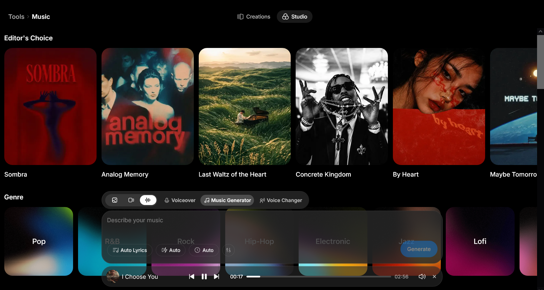The width and height of the screenshot is (544, 290).
Task: Go back to Tools breadcrumb
Action: coord(16,17)
